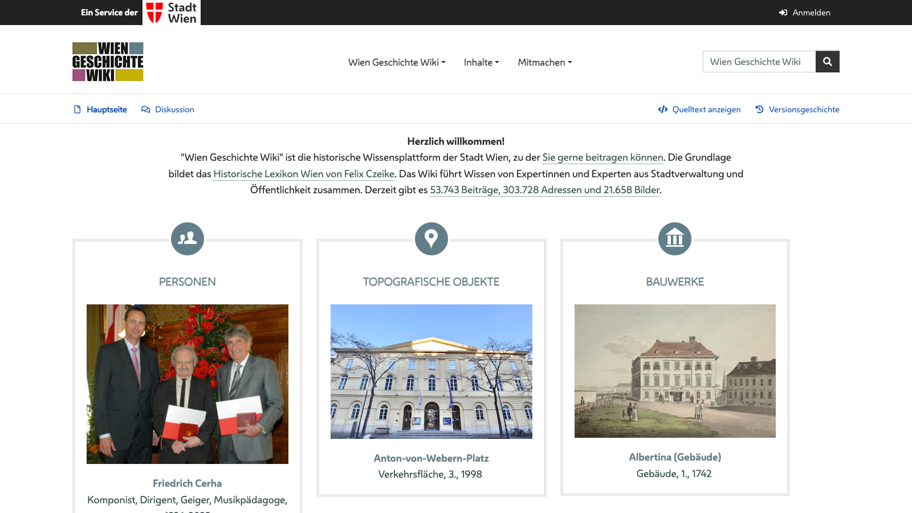Click the login arrow icon next to Anmelden
Image resolution: width=912 pixels, height=513 pixels.
783,12
